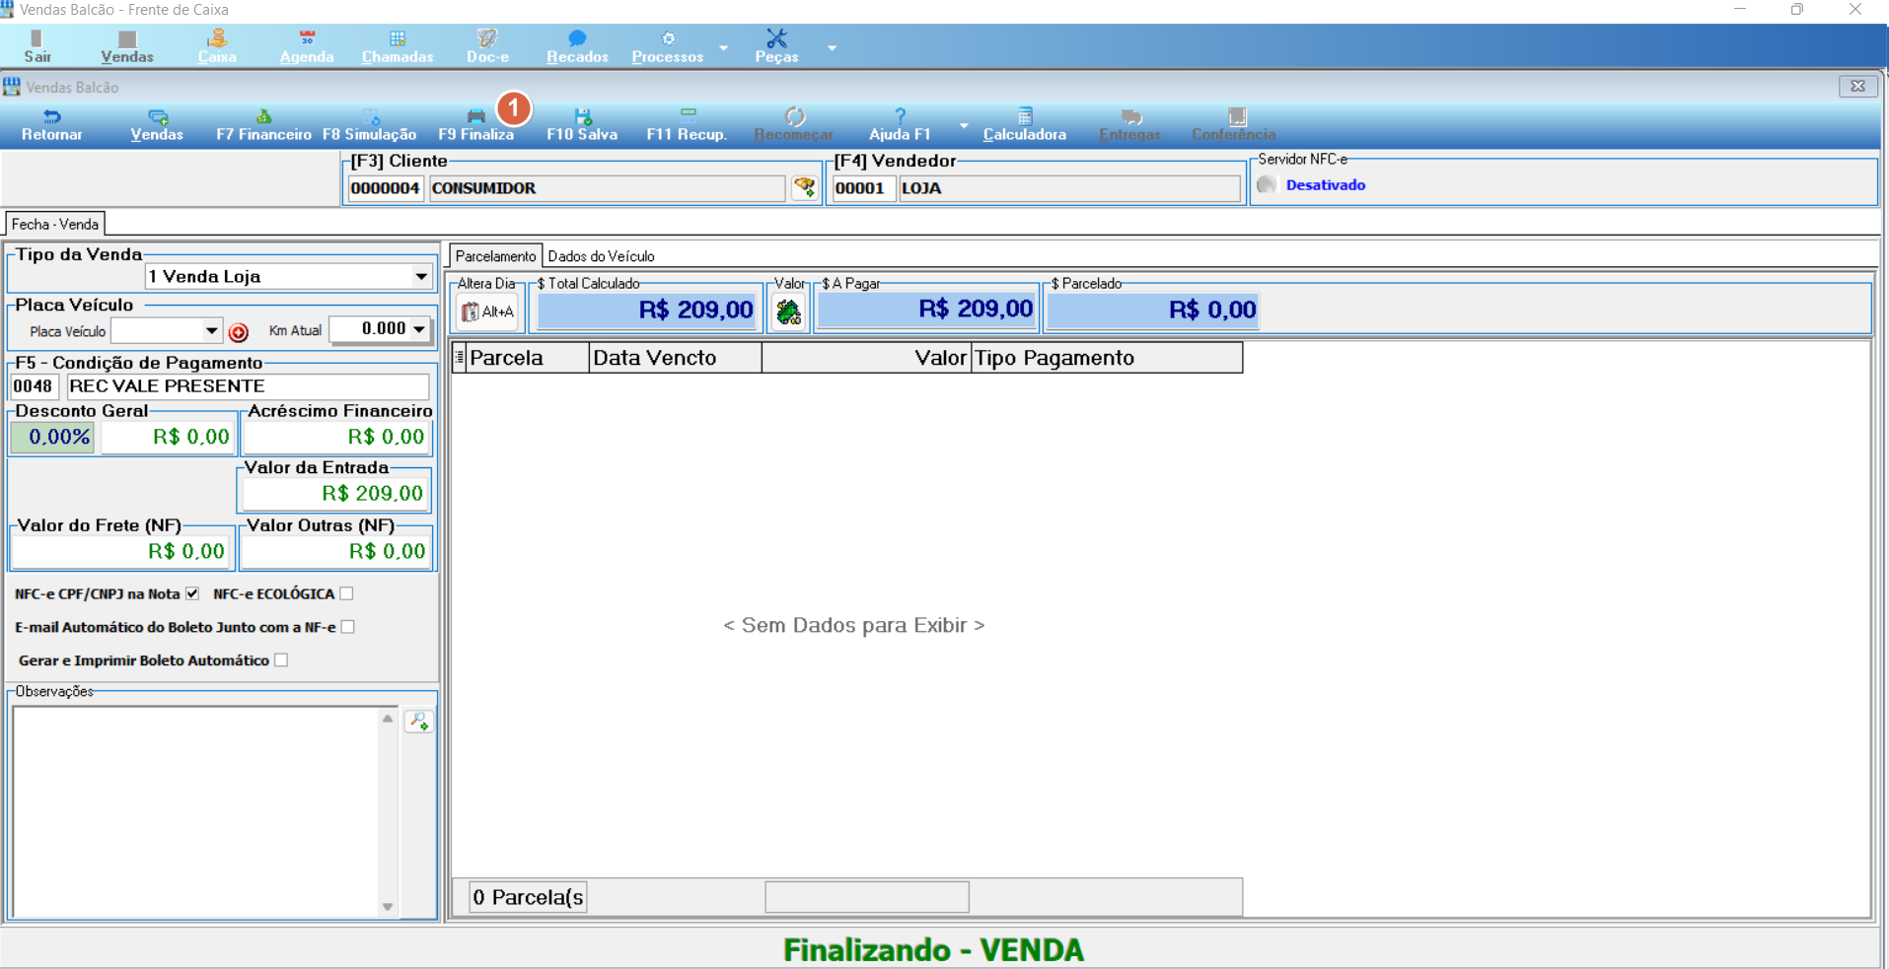1889x969 pixels.
Task: Click the Valor da Entrada field
Action: tap(335, 493)
